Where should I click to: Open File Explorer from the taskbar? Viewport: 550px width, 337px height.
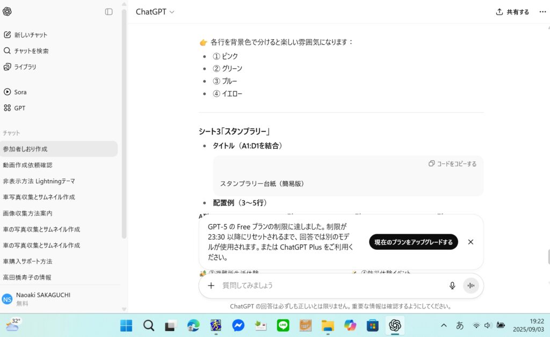[x=328, y=326]
